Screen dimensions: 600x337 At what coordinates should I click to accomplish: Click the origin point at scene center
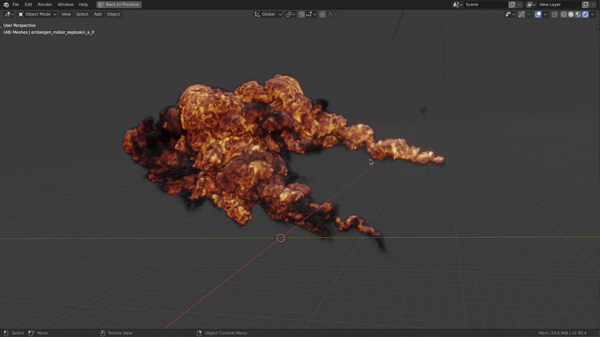pyautogui.click(x=280, y=238)
